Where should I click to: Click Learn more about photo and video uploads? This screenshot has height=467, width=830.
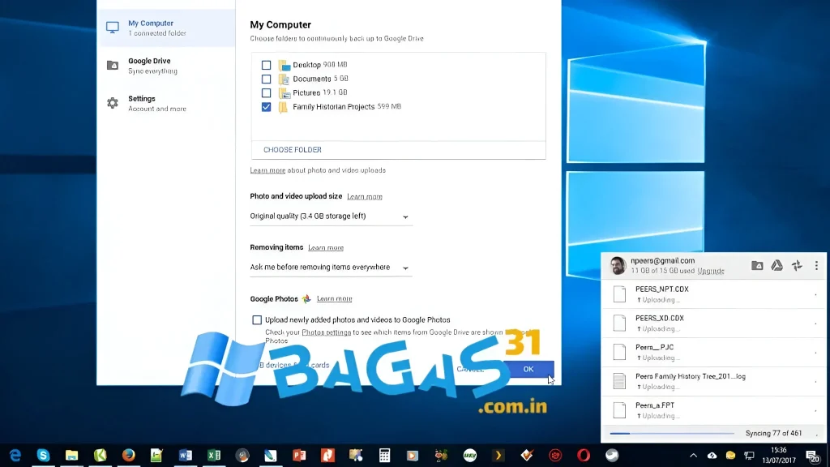267,170
